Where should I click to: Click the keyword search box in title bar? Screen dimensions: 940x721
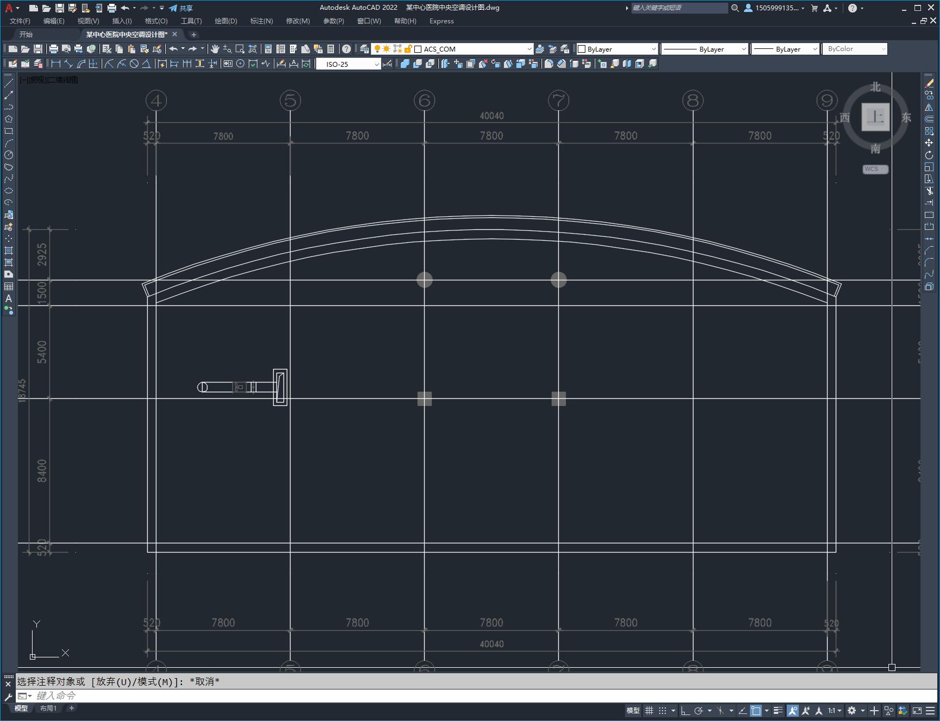pos(679,8)
